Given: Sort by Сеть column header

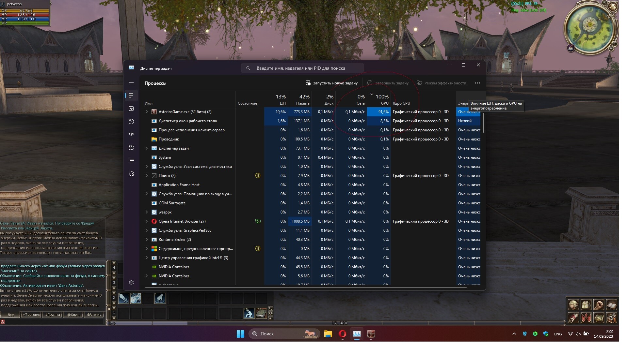Looking at the screenshot, I should pyautogui.click(x=351, y=99).
